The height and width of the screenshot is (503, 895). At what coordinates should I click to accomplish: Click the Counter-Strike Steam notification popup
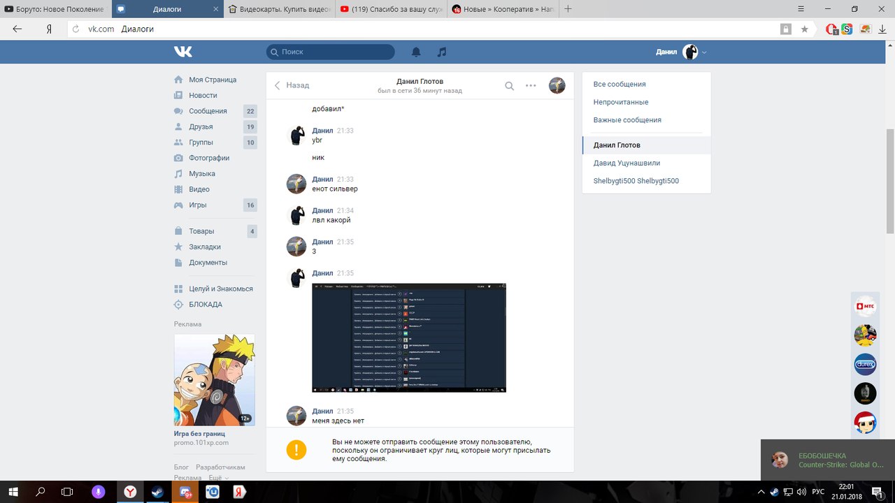click(x=828, y=460)
